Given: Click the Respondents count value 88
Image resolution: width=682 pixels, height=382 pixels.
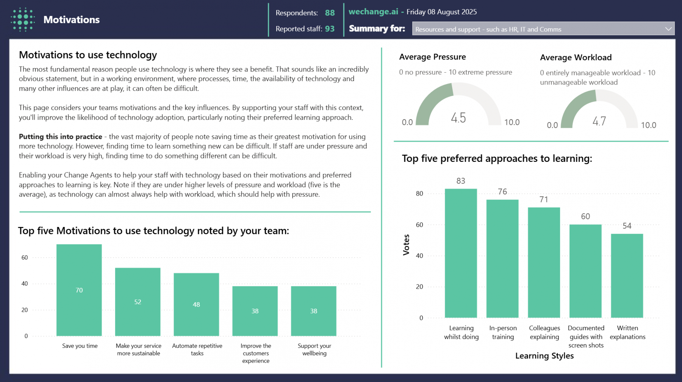Looking at the screenshot, I should [x=330, y=13].
